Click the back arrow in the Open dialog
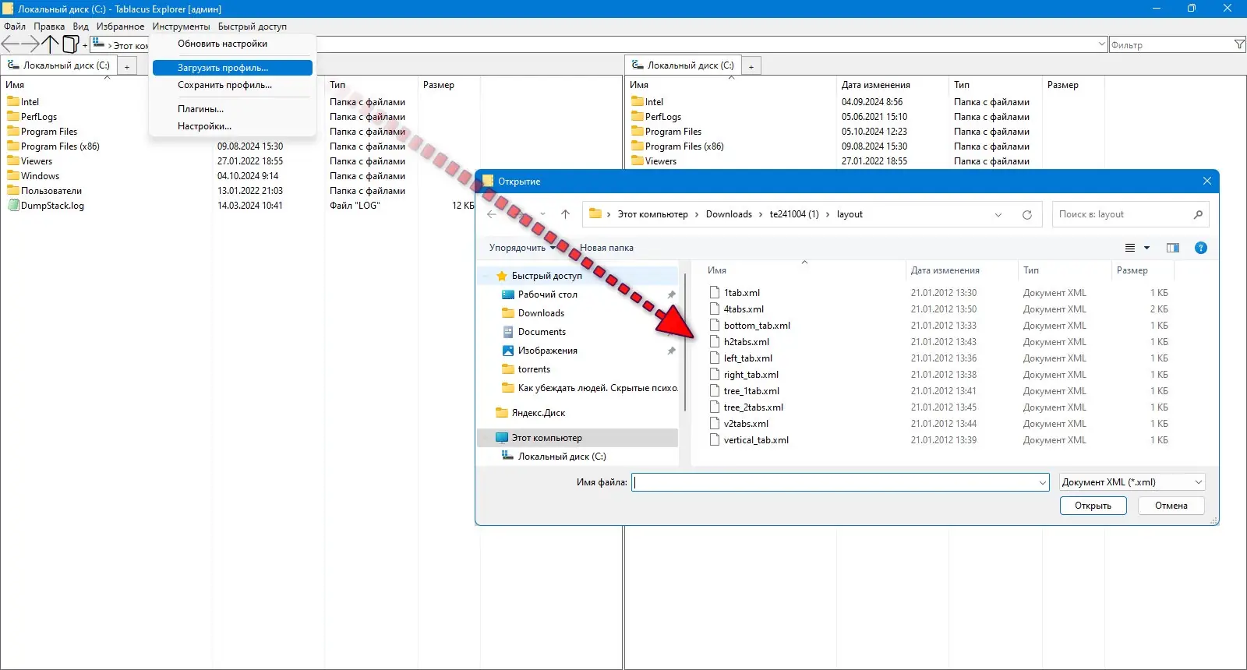Image resolution: width=1247 pixels, height=670 pixels. pos(492,214)
